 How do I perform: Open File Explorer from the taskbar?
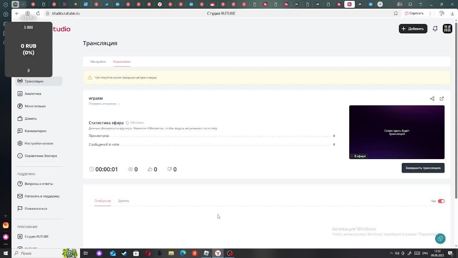click(x=171, y=253)
